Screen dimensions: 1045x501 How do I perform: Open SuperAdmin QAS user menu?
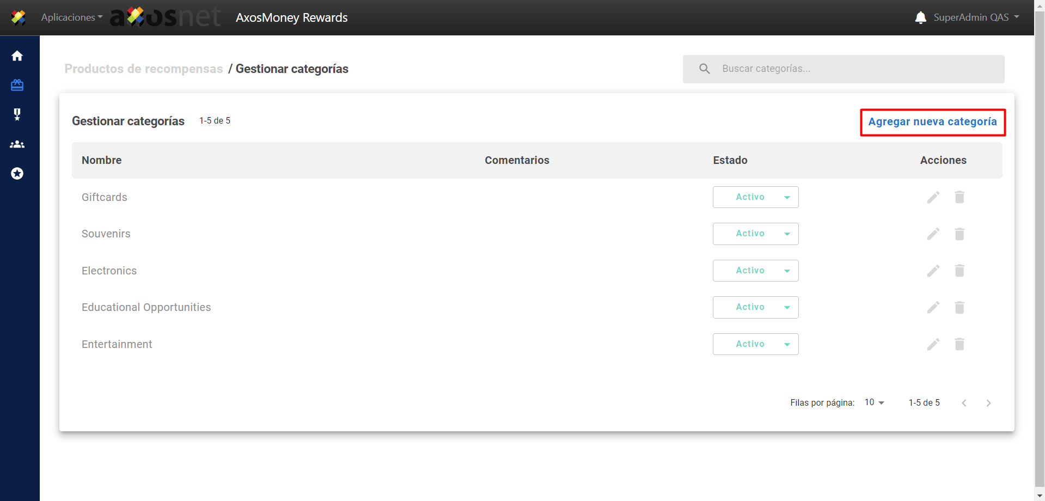pyautogui.click(x=976, y=17)
